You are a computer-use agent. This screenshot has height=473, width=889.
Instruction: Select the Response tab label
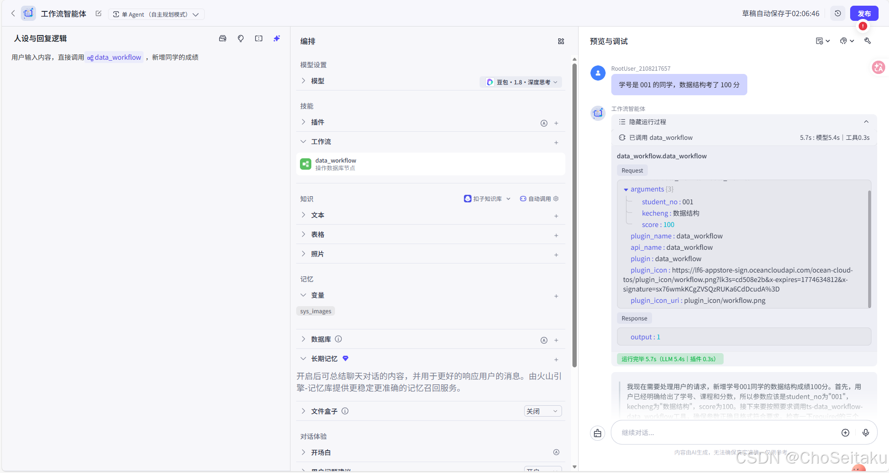(634, 318)
